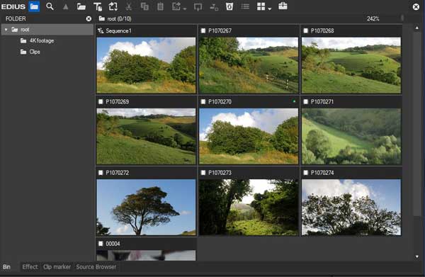
Task: Select the P1070269 clip thumbnail
Action: (x=146, y=136)
